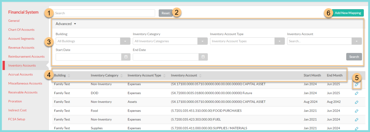The height and width of the screenshot is (132, 370).
Task: Click into the top Search field
Action: 104,13
